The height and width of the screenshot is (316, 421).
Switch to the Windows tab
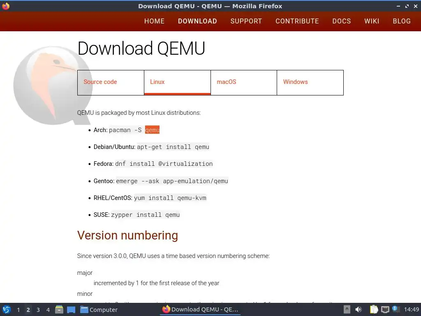(x=310, y=82)
